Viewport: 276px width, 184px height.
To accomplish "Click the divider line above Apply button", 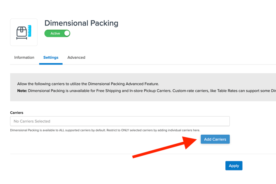I will pos(124,154).
